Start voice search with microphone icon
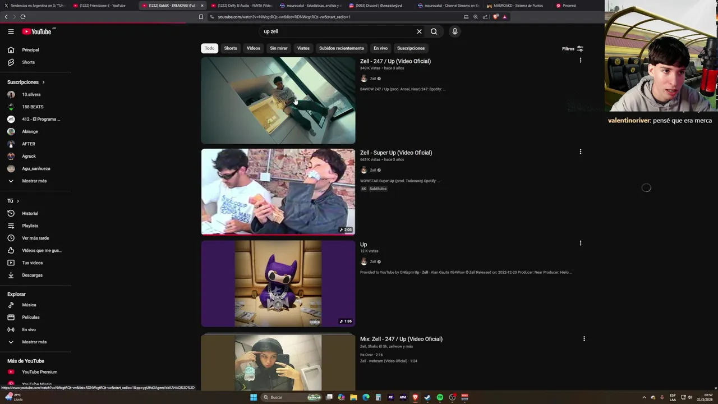Screen dimensions: 718x404 coord(455,31)
